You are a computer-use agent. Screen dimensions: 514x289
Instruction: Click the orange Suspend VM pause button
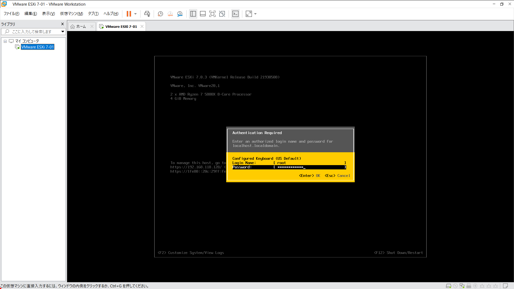129,14
